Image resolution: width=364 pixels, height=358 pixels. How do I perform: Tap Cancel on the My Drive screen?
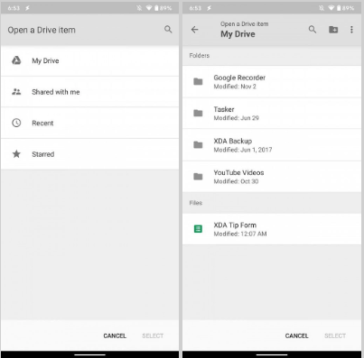pyautogui.click(x=296, y=335)
